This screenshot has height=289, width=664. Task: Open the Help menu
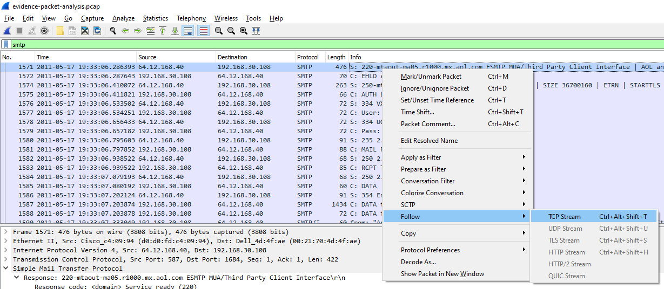pyautogui.click(x=276, y=18)
